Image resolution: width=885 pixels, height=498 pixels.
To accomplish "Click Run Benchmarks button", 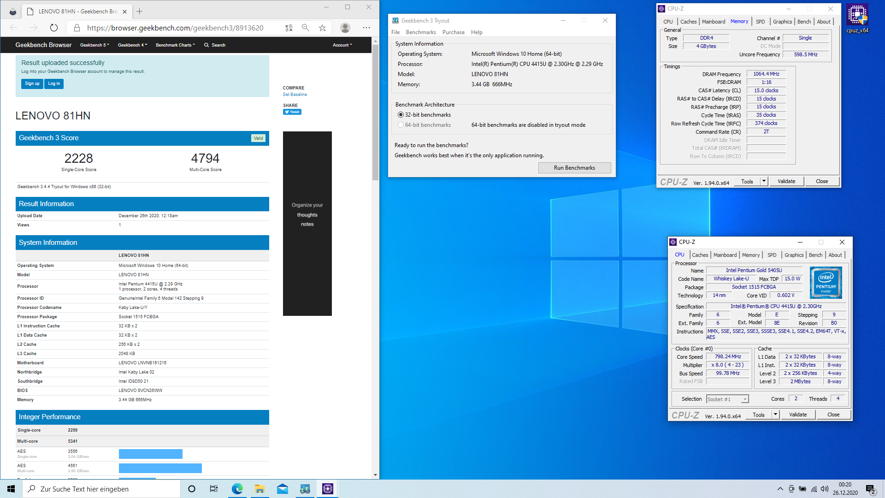I will pos(574,168).
